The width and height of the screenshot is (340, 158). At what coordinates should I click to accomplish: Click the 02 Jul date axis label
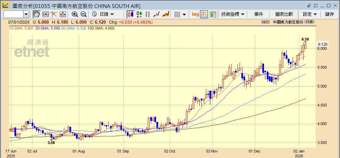[x=33, y=151]
